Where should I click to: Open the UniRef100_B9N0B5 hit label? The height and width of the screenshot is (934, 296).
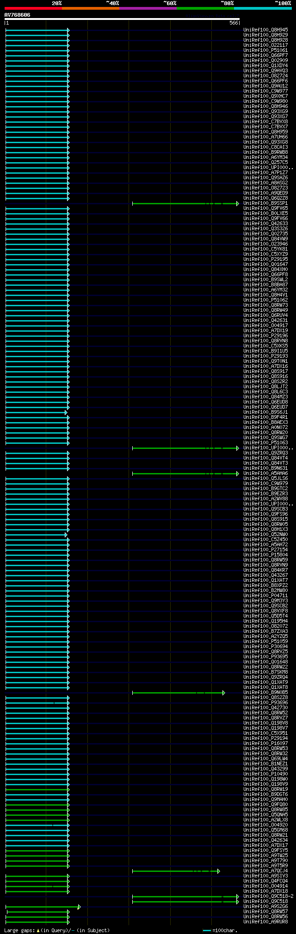265,693
